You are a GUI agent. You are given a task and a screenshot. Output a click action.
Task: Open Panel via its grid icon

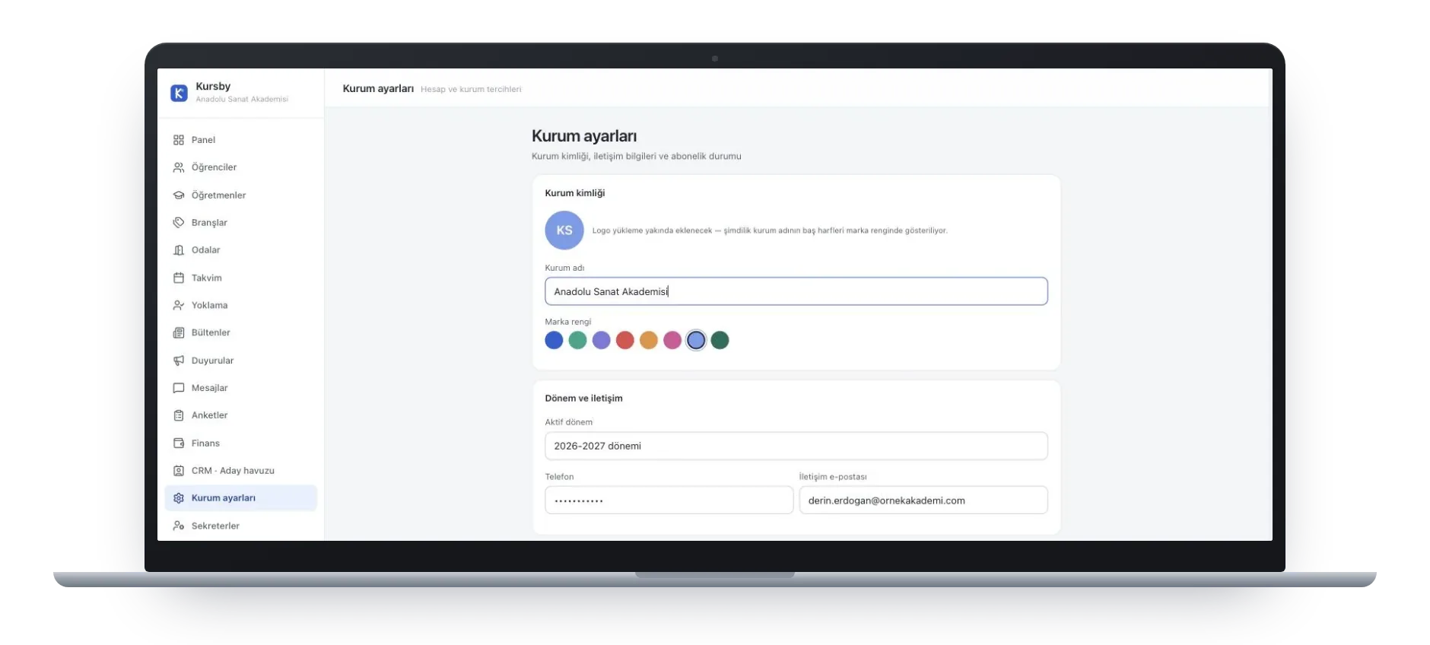[x=179, y=140]
